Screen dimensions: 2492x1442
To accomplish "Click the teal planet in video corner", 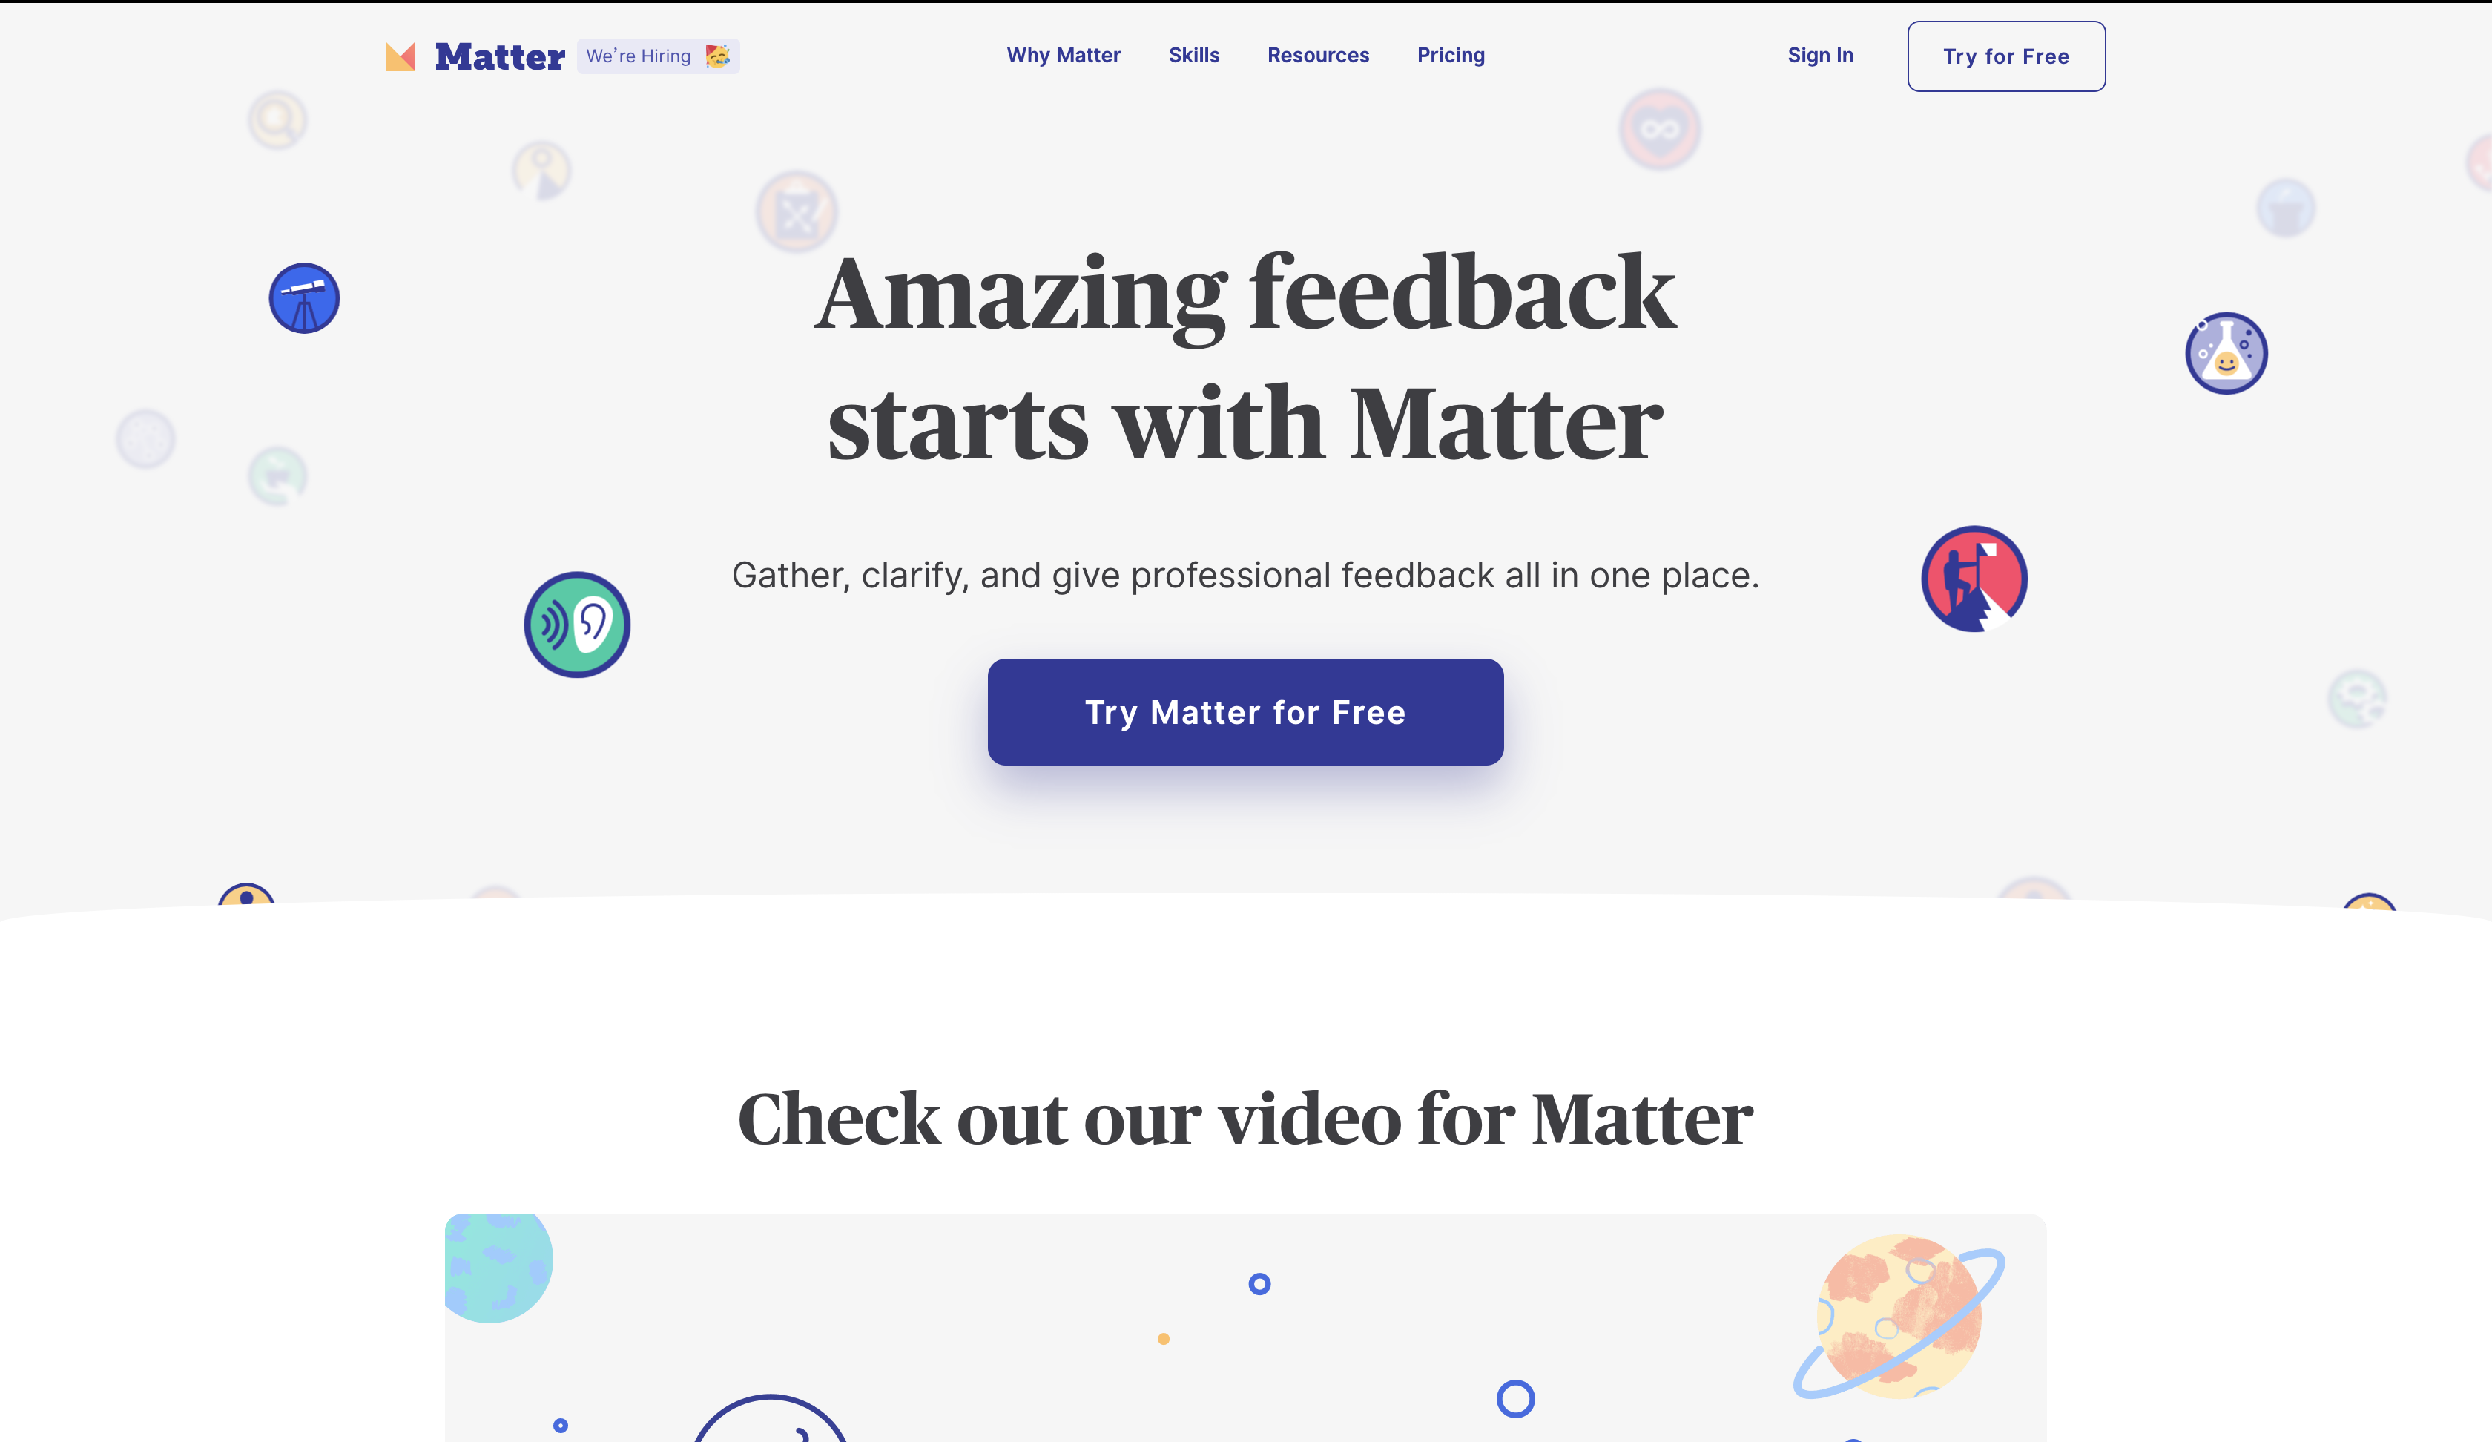I will pos(498,1267).
